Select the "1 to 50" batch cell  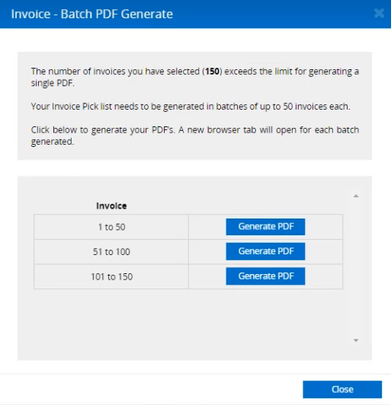[111, 227]
